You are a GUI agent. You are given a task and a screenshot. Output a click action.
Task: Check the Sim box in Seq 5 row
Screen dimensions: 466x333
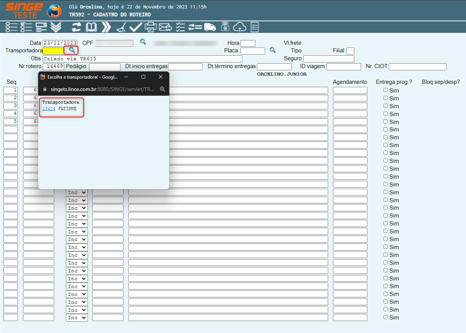coord(385,122)
